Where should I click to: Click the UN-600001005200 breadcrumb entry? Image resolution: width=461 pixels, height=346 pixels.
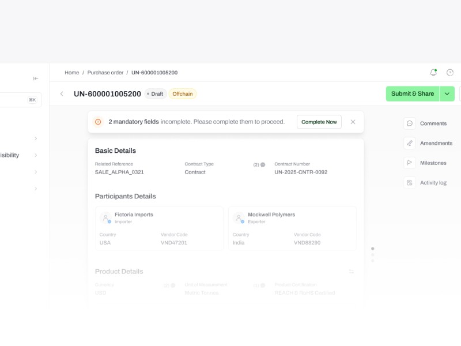tap(154, 73)
